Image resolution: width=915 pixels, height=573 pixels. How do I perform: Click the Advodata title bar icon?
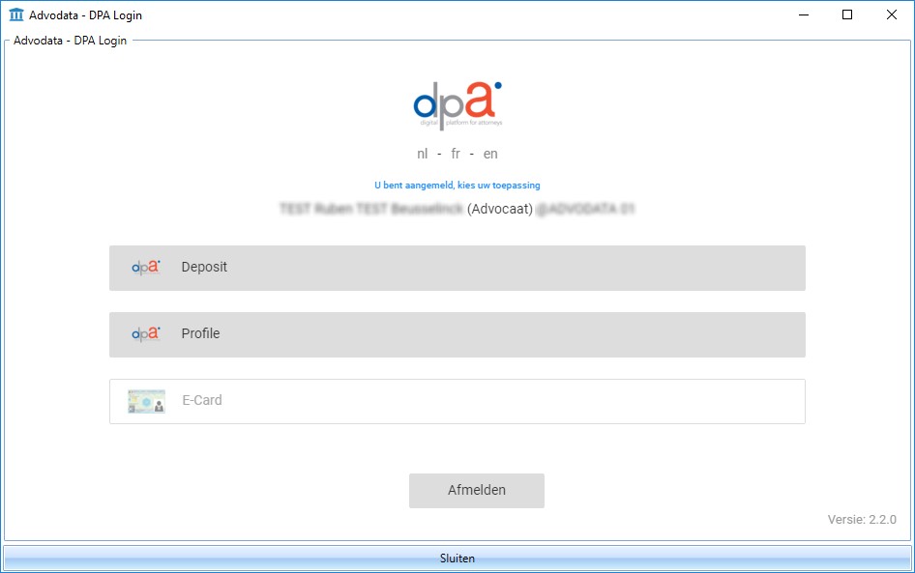point(16,14)
